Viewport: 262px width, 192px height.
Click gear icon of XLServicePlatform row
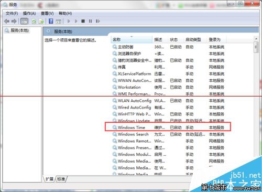[115, 73]
